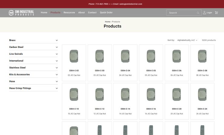Open the About menu item
This screenshot has height=135, width=224.
coord(81,13)
